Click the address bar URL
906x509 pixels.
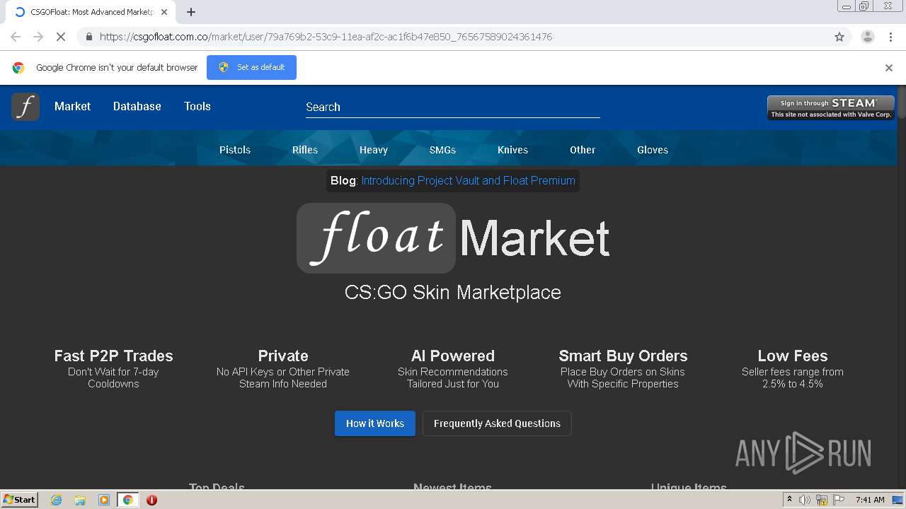tap(326, 37)
